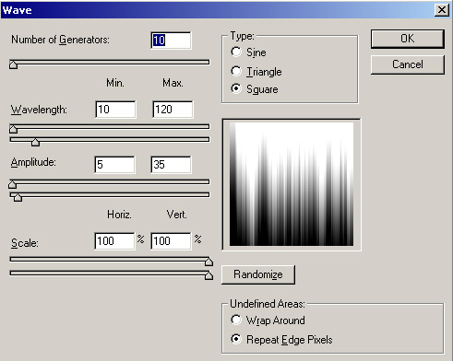Click the Vertical Scale slider handle
The image size is (453, 361).
[209, 275]
